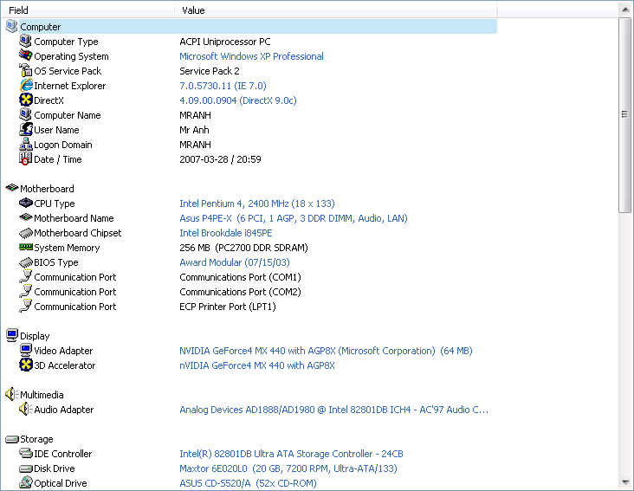Screen dimensions: 634x491
Task: Select the Motherboard group header
Action: [40, 188]
